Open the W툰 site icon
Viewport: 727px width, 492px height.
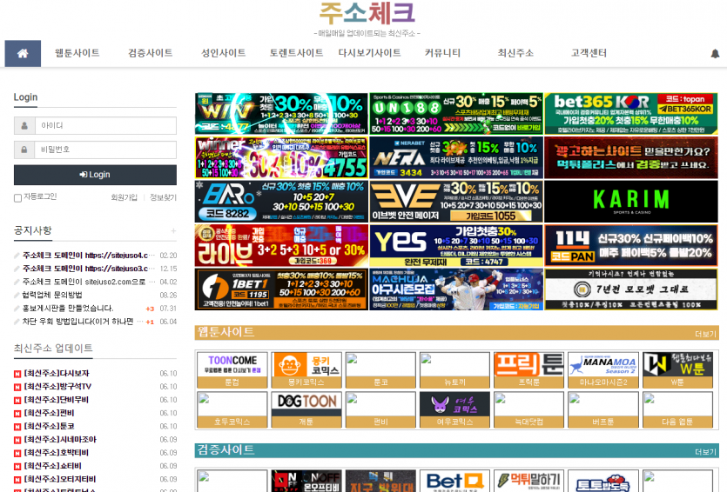coord(677,369)
